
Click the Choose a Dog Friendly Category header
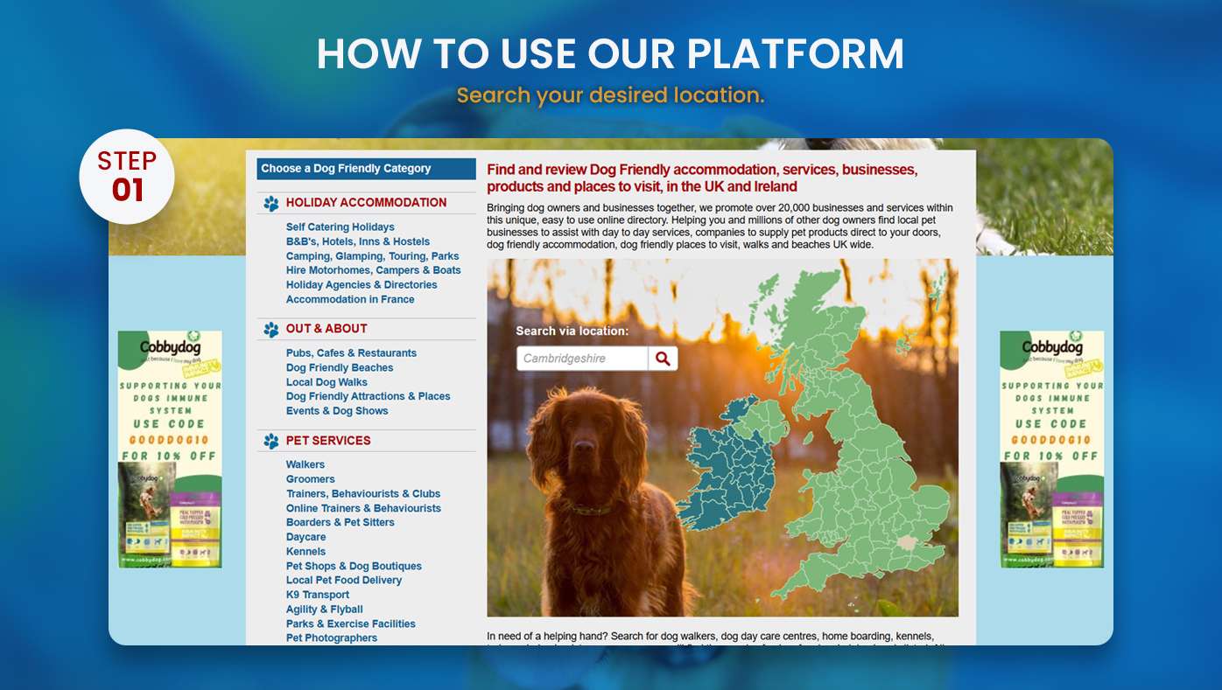pyautogui.click(x=367, y=169)
